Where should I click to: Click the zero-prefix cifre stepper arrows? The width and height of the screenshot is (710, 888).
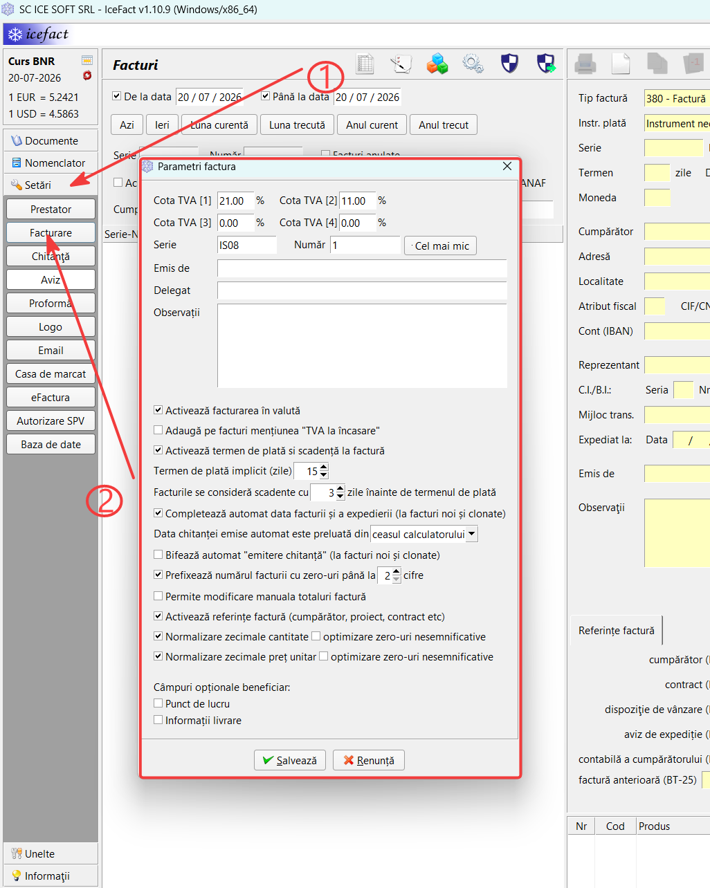[397, 575]
